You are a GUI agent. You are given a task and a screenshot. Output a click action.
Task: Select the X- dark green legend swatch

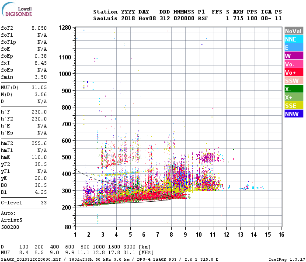coord(294,89)
